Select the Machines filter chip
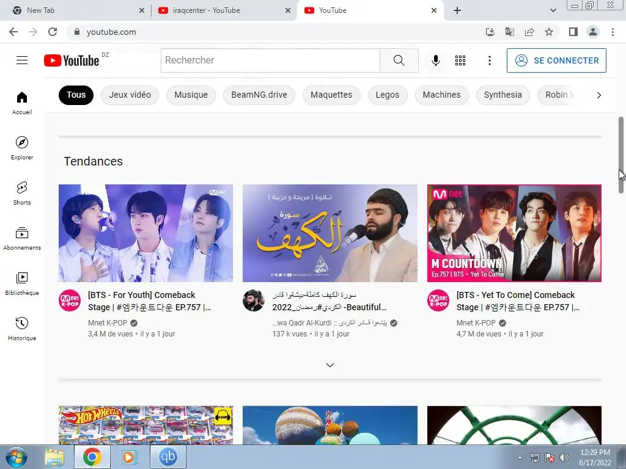 [441, 95]
